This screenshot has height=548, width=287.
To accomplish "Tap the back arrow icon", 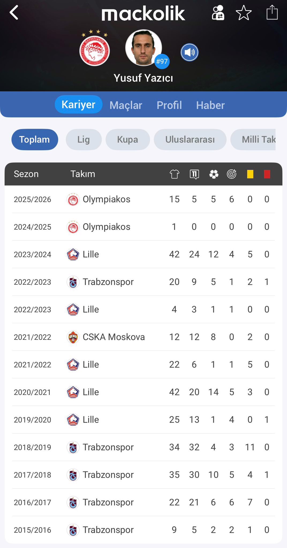I will click(x=14, y=13).
